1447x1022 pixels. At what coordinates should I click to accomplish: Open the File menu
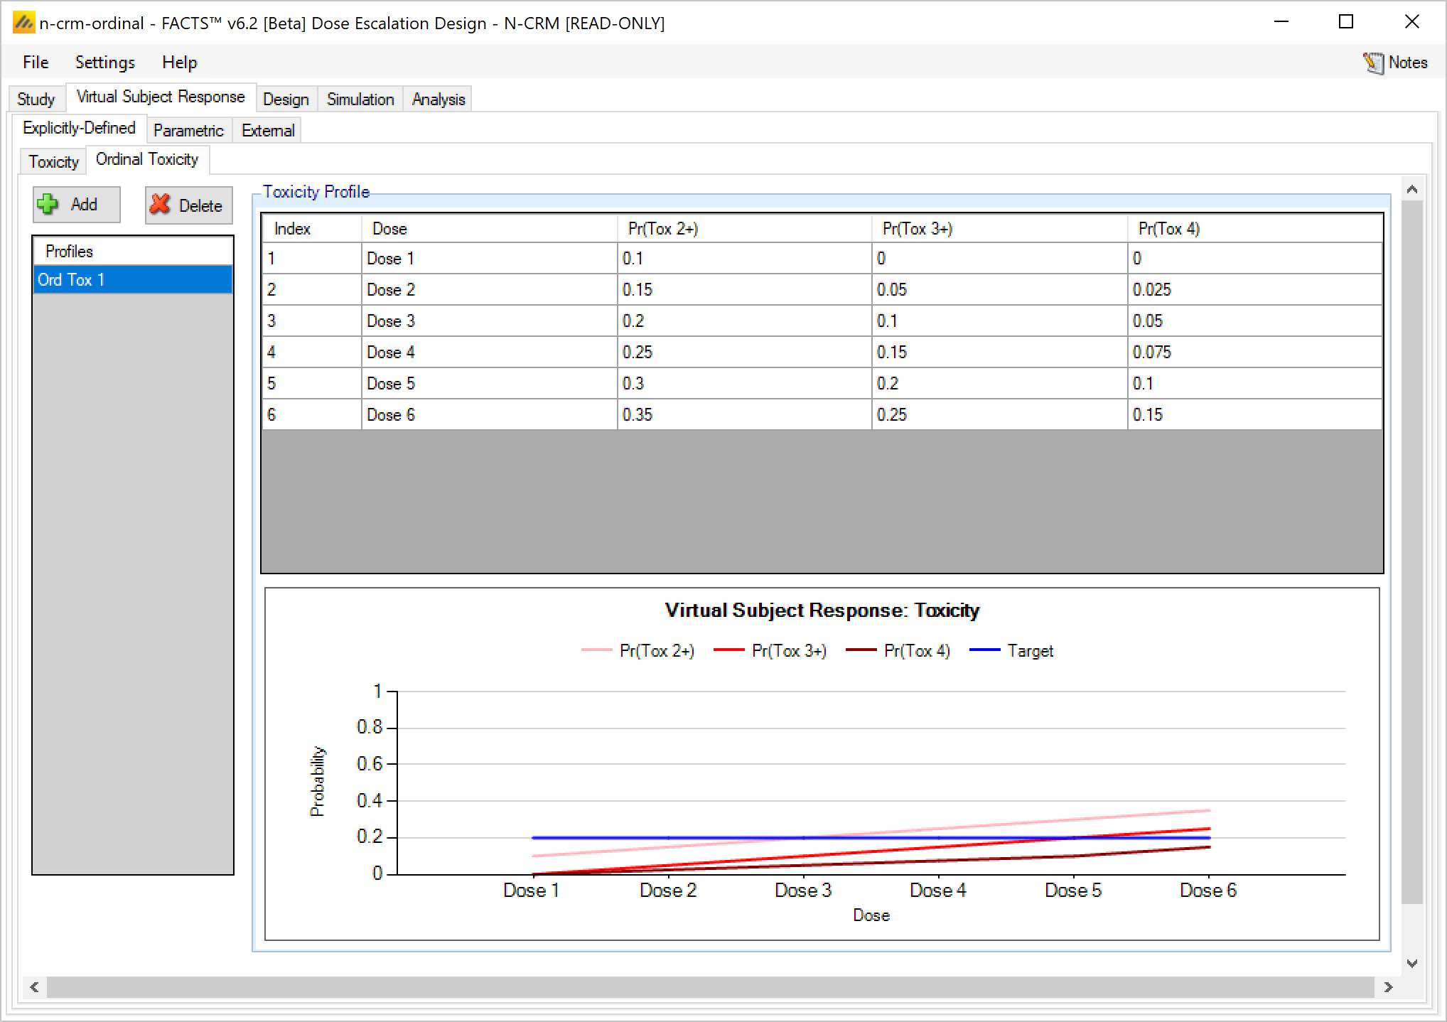click(36, 63)
